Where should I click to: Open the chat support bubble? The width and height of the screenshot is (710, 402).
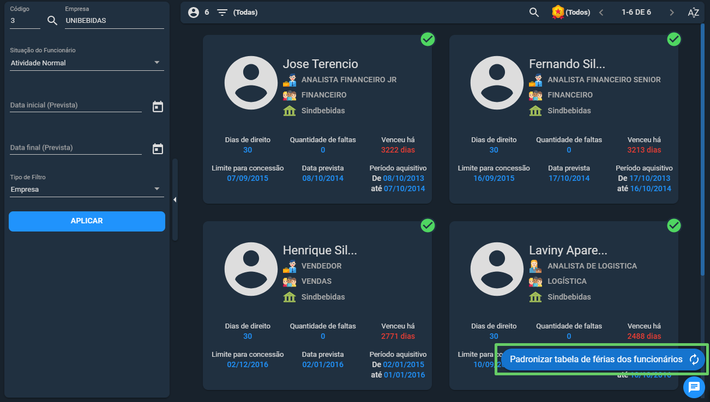point(694,387)
